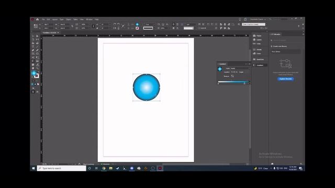
Task: Switch to the CC Libraries tab
Action: tap(276, 34)
